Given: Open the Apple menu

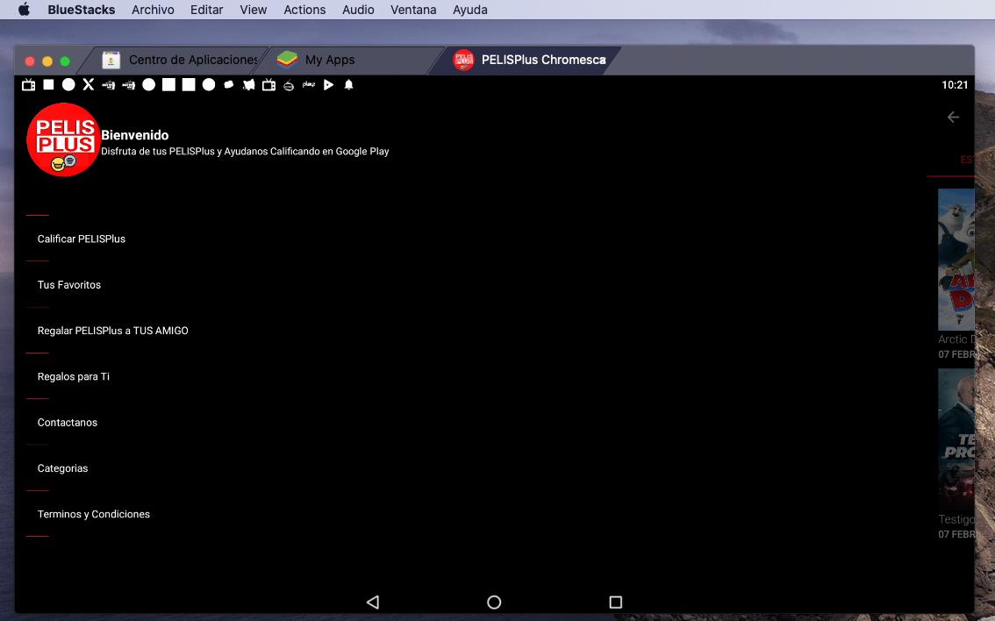Looking at the screenshot, I should pos(24,10).
